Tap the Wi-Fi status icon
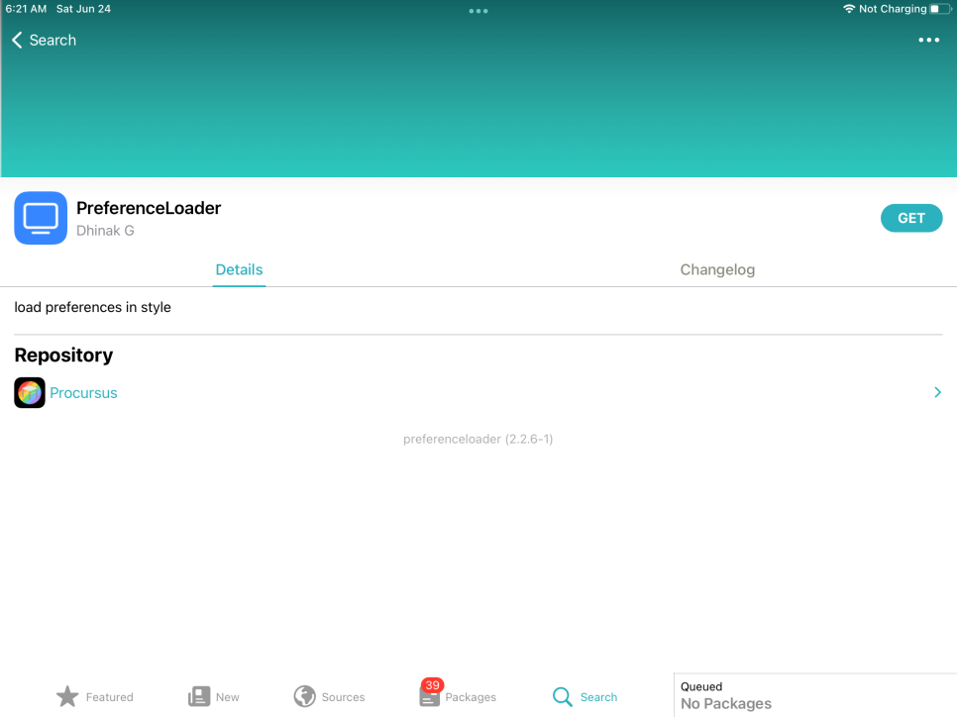Image resolution: width=957 pixels, height=718 pixels. click(x=848, y=9)
